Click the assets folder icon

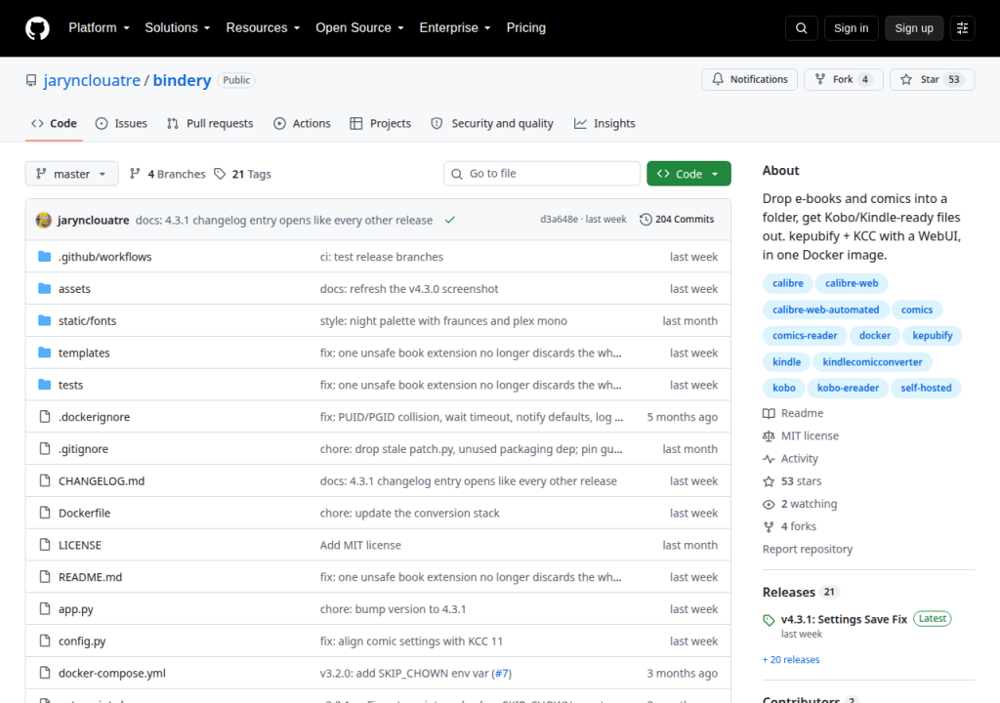click(44, 288)
